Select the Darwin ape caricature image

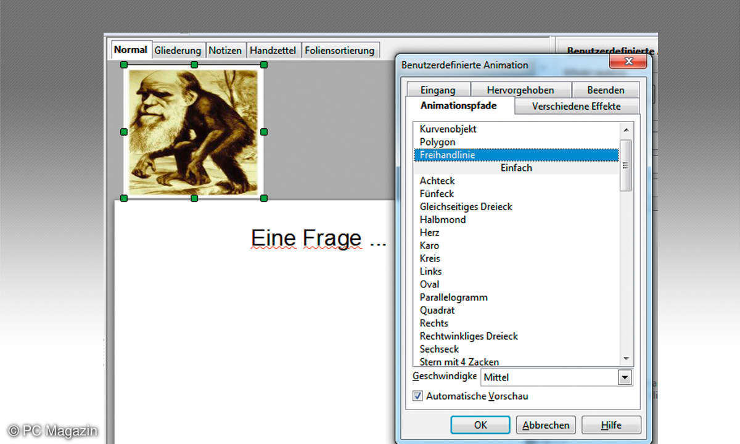[194, 131]
